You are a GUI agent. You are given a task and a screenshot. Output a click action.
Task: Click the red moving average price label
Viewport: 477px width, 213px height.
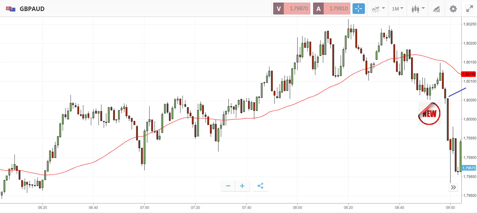click(469, 74)
